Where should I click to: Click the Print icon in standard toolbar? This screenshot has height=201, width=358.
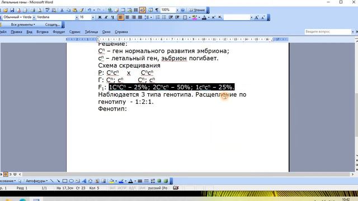(x=33, y=10)
